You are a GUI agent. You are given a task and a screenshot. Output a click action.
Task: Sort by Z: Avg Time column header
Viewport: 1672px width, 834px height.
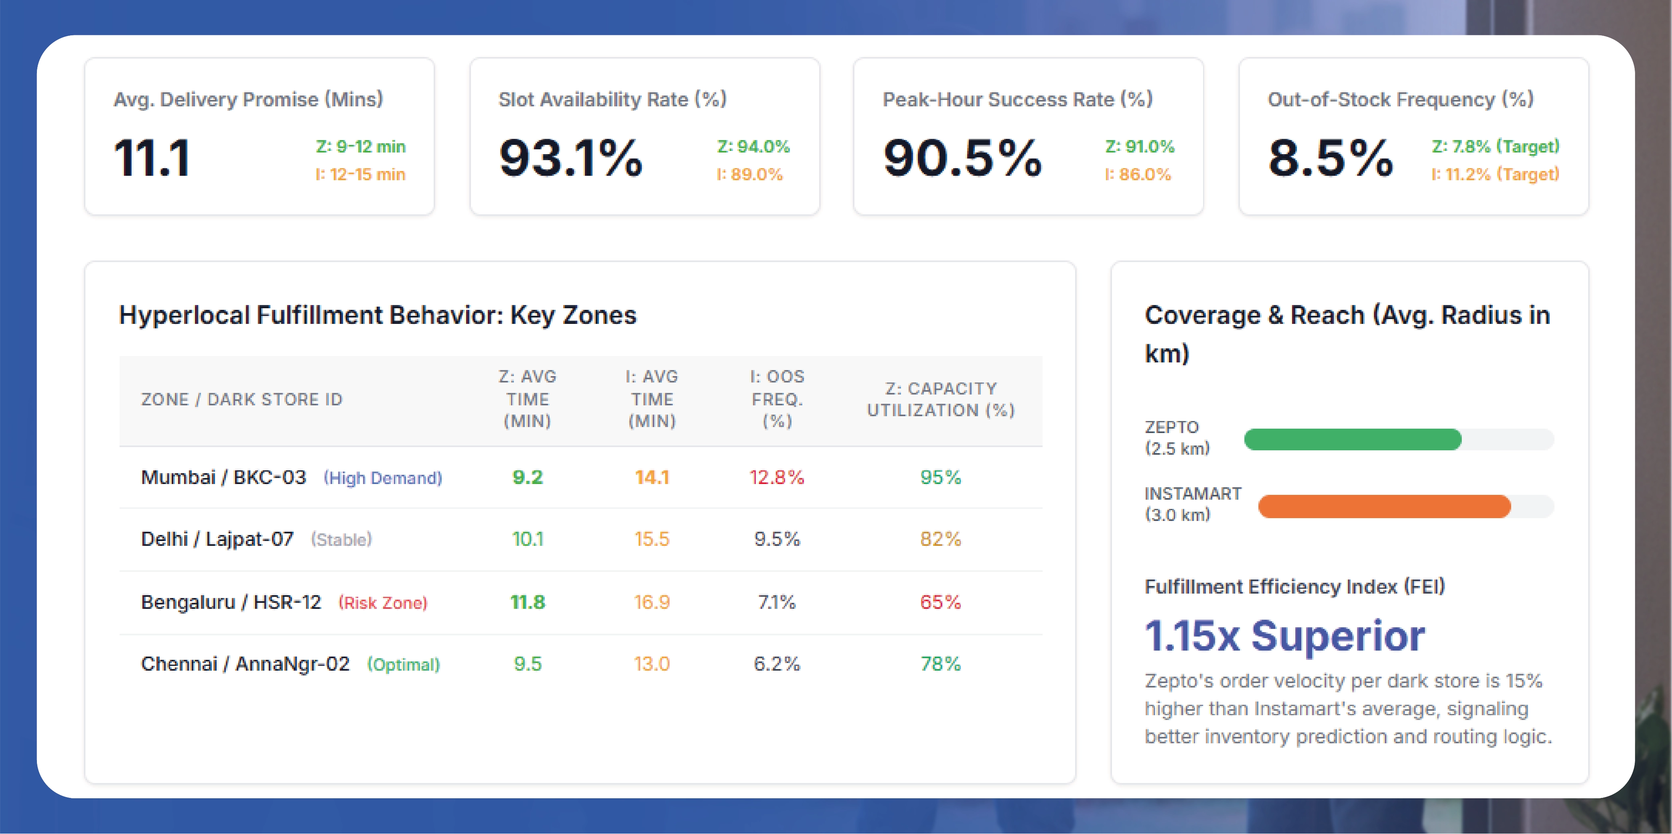coord(527,399)
